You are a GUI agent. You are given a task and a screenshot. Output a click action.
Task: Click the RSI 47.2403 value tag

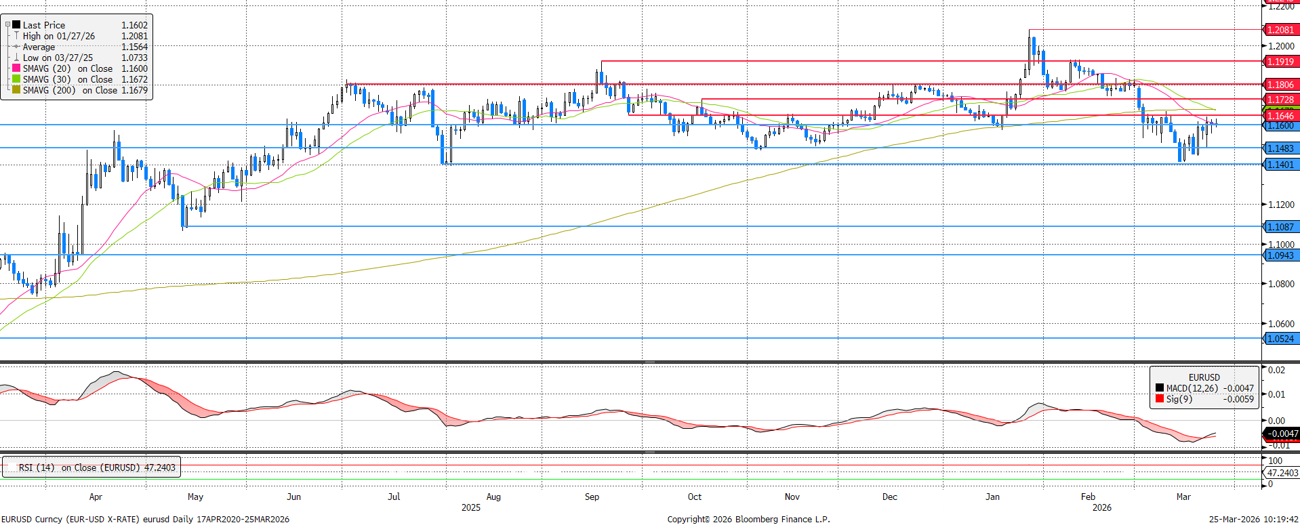pos(1282,473)
